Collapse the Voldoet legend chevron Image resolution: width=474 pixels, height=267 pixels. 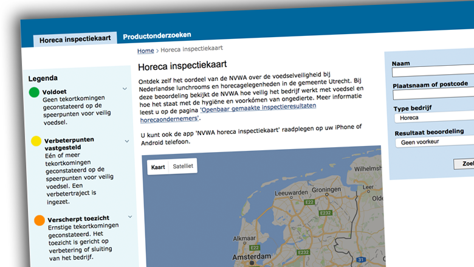click(125, 89)
